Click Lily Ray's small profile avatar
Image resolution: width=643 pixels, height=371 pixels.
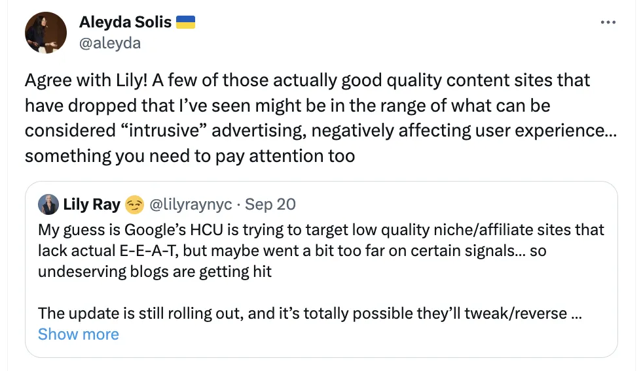[x=48, y=204]
